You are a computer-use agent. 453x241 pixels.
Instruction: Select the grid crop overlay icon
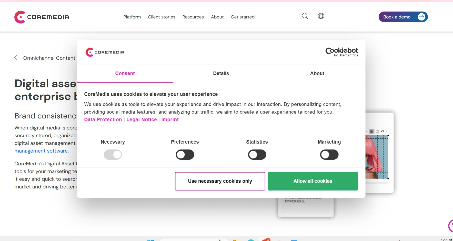tap(372, 131)
